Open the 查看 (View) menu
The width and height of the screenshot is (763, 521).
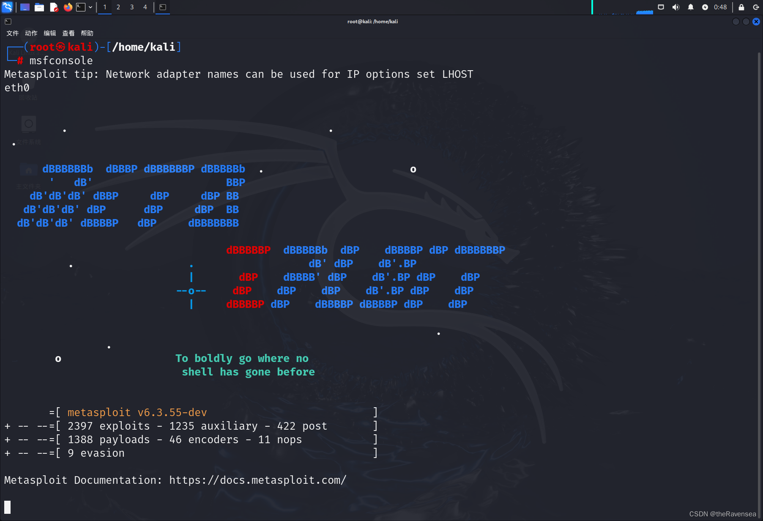68,33
